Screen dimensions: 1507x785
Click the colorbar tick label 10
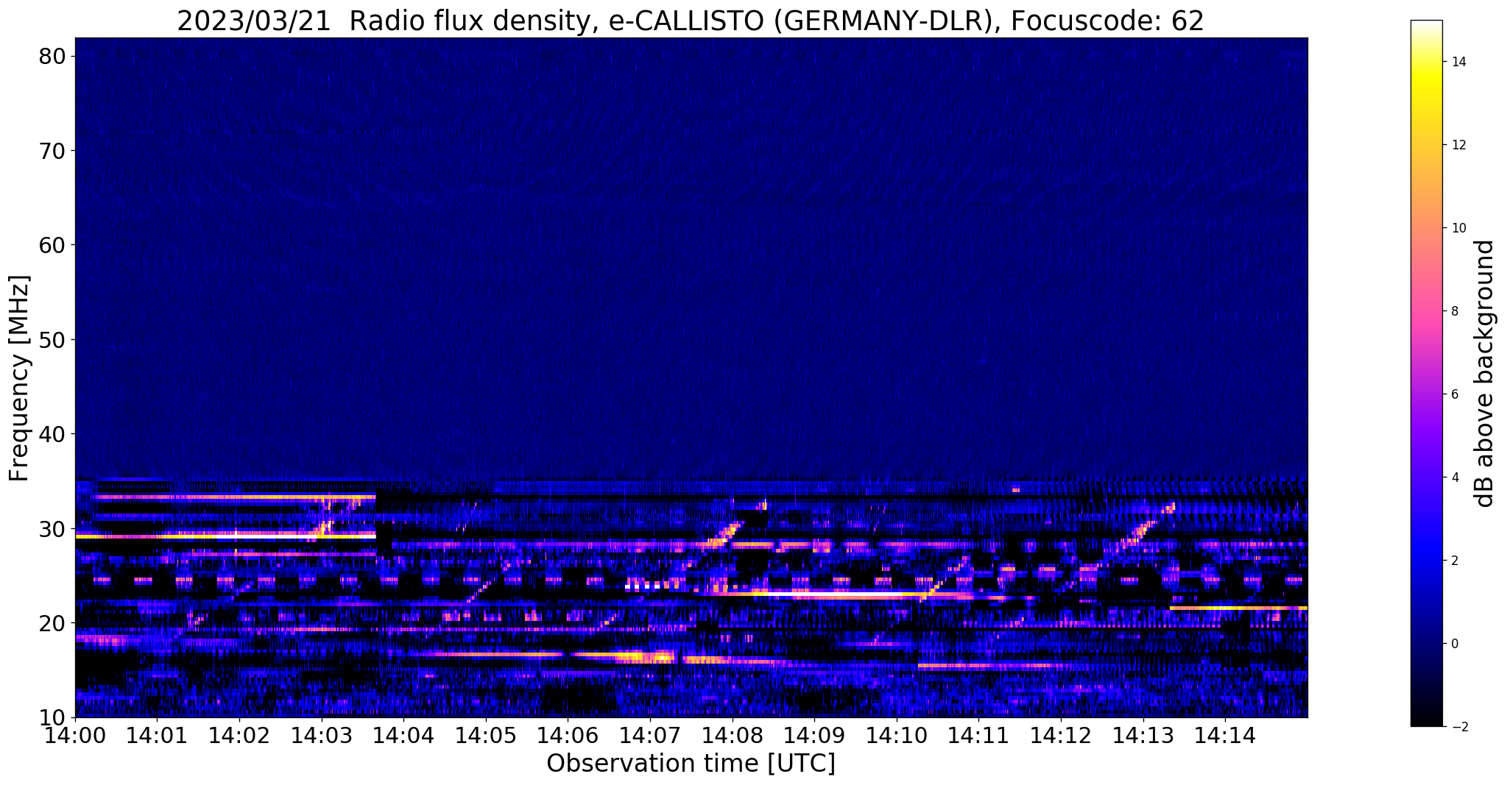point(1458,228)
